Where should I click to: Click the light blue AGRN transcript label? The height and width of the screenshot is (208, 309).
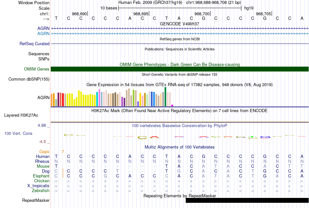click(x=43, y=33)
